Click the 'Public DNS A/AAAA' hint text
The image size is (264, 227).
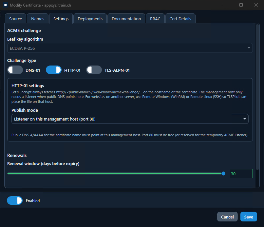pos(130,135)
